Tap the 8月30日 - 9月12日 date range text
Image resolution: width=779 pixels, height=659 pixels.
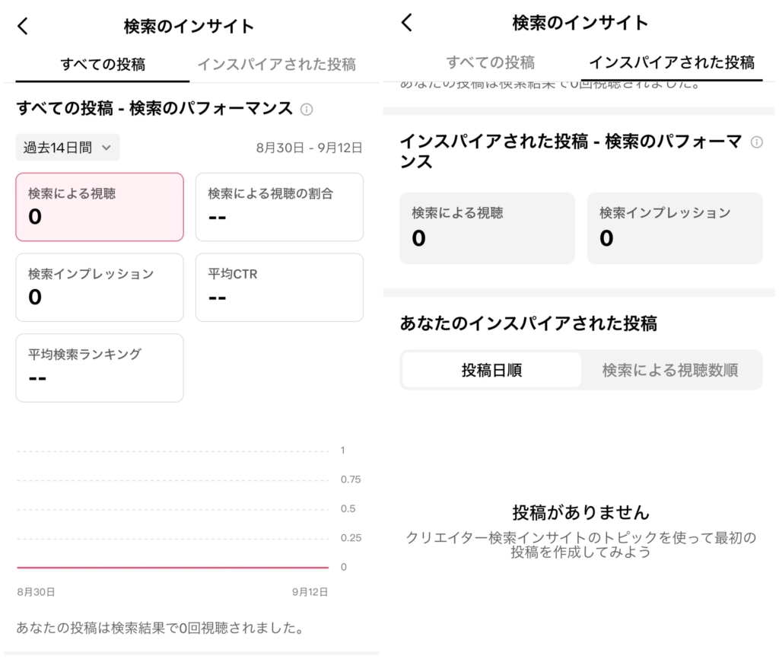(x=309, y=148)
